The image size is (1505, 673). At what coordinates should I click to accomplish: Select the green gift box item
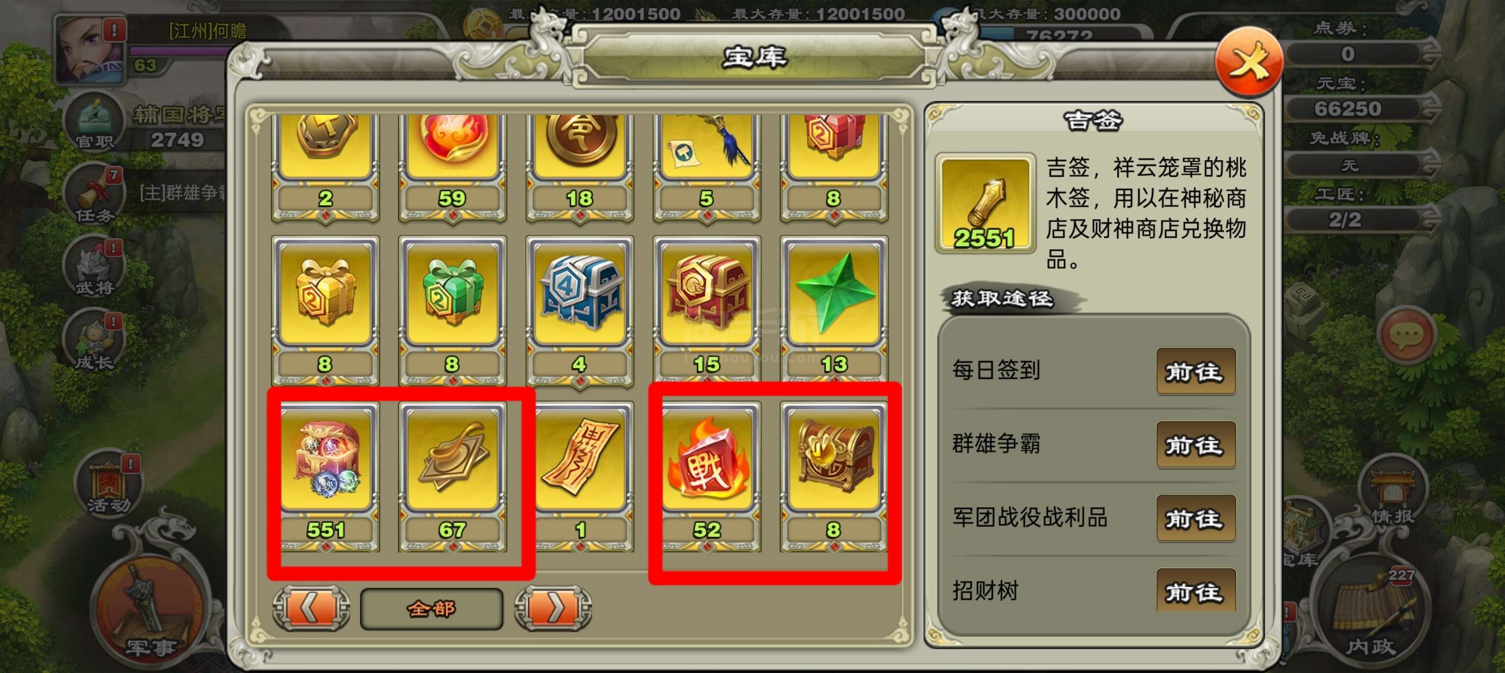(x=452, y=310)
